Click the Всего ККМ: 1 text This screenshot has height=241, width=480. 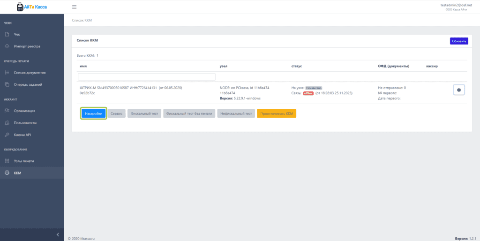87,56
